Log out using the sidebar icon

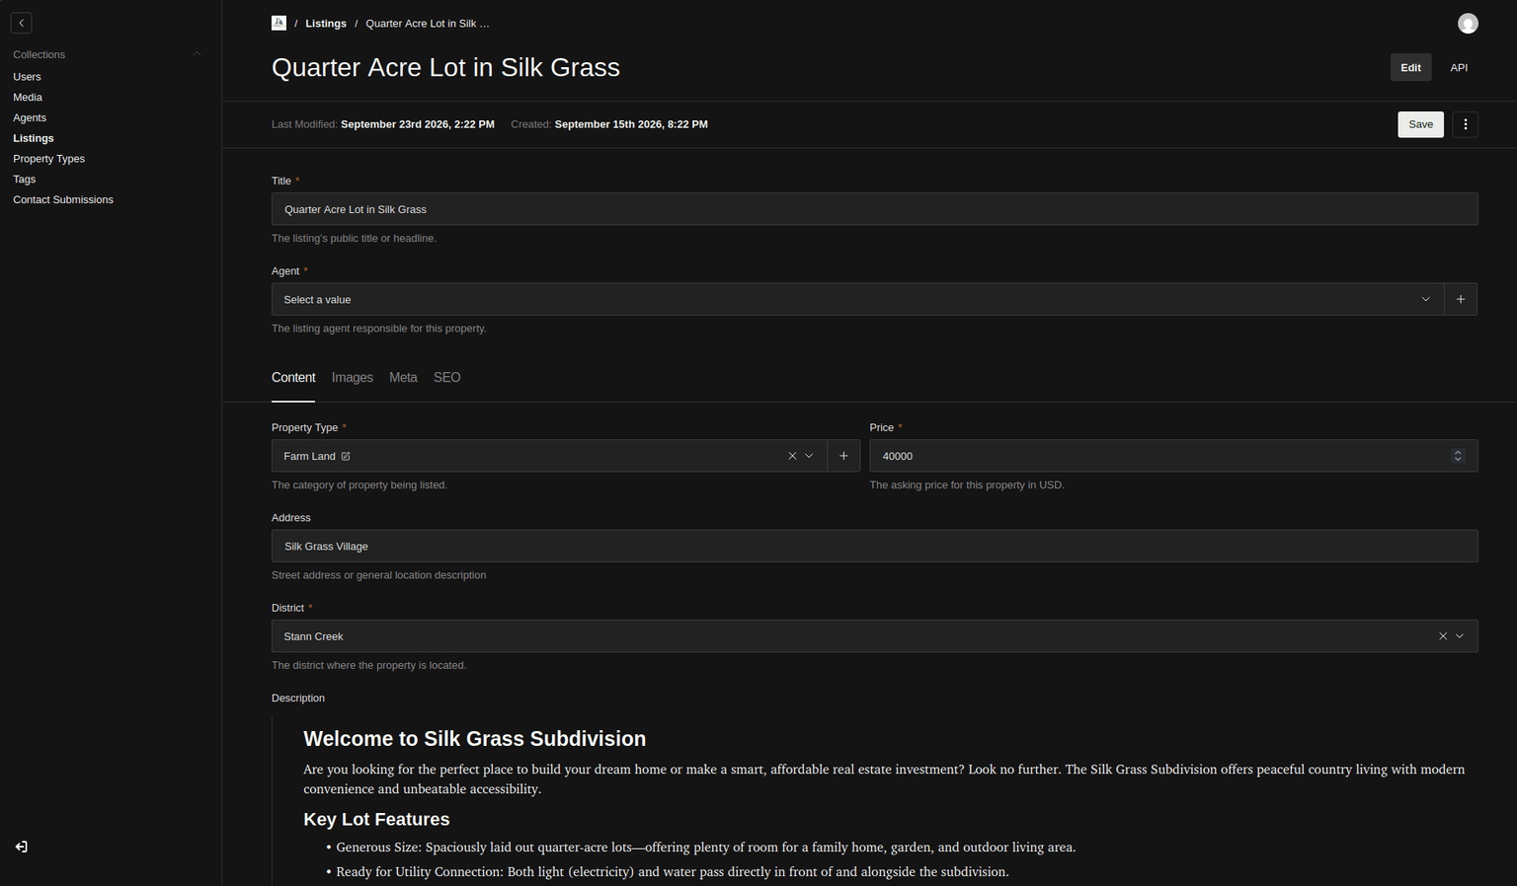tap(22, 847)
